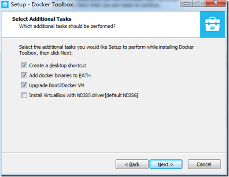229x177 pixels.
Task: Minimize the setup window
Action: click(187, 3)
